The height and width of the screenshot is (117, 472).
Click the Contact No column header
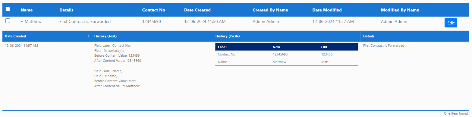pos(154,10)
